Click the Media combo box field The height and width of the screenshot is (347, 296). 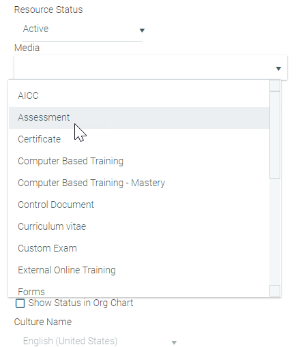point(151,67)
